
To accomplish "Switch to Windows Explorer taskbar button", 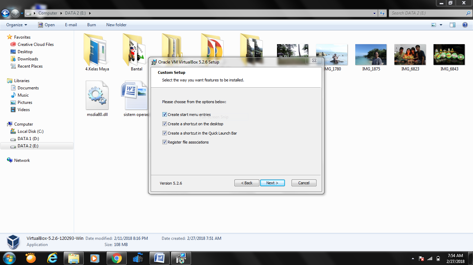I will pos(74,258).
